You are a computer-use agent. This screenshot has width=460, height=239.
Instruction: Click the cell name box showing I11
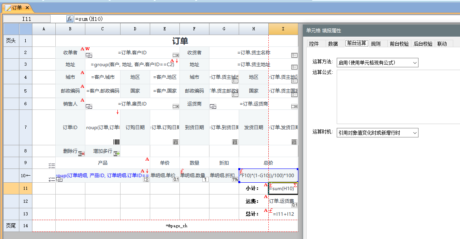[x=27, y=19]
